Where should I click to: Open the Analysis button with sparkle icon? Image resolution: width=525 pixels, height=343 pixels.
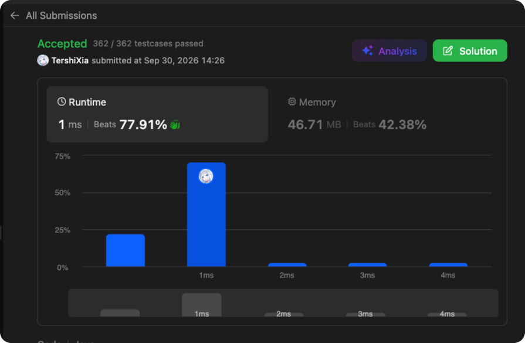coord(389,51)
